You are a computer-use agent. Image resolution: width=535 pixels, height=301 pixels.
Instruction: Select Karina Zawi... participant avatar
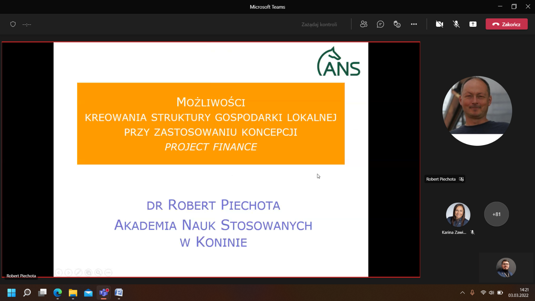point(458,214)
